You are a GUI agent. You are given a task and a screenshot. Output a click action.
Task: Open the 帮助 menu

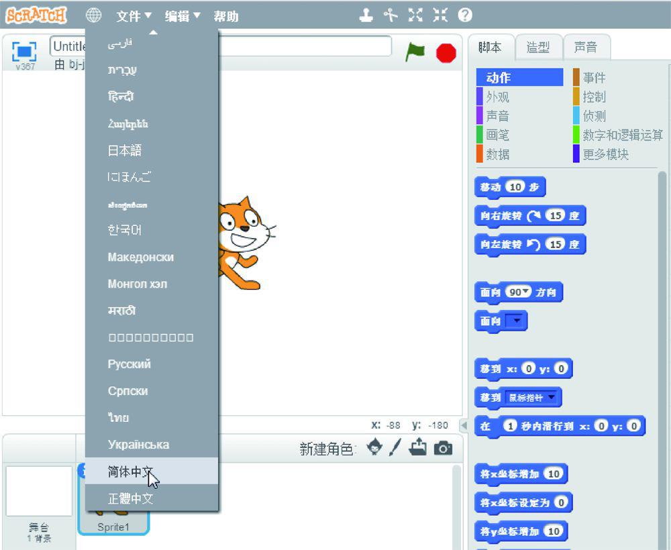[x=226, y=16]
